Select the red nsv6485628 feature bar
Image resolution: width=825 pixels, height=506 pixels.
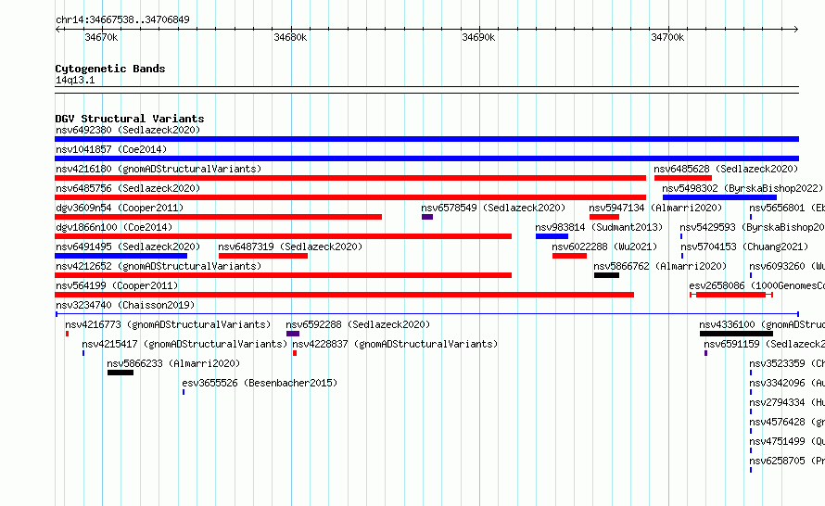pyautogui.click(x=683, y=178)
